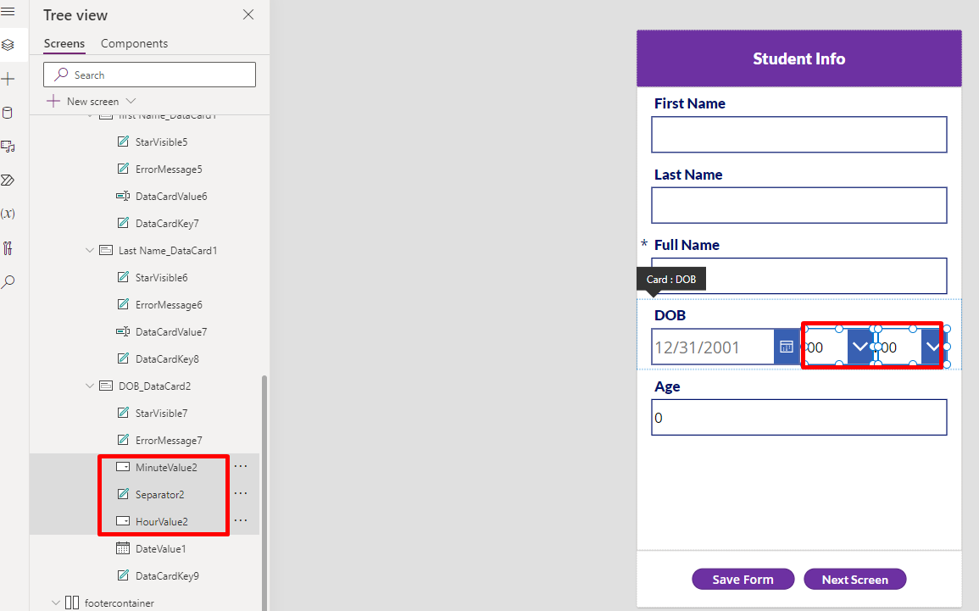The image size is (979, 611).
Task: Select DataCardKey9 in the tree
Action: 167,575
